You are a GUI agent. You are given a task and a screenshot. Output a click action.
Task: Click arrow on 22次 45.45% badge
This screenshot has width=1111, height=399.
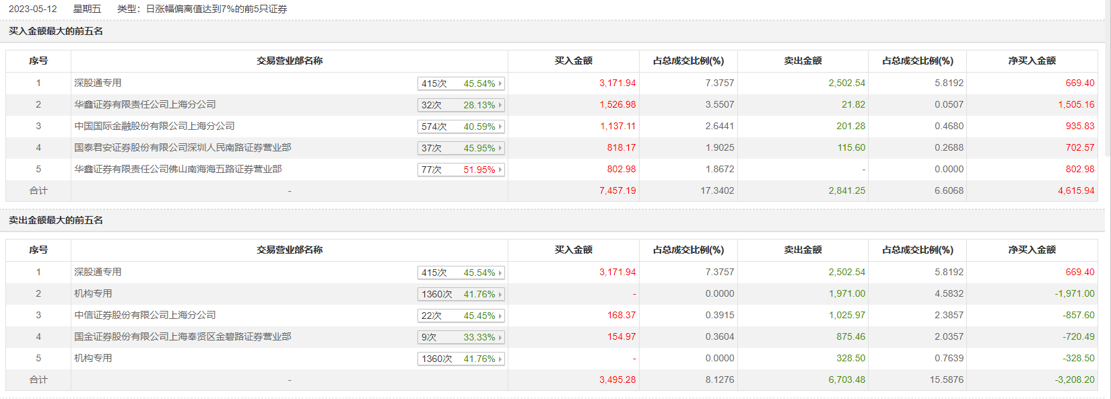[x=500, y=316]
